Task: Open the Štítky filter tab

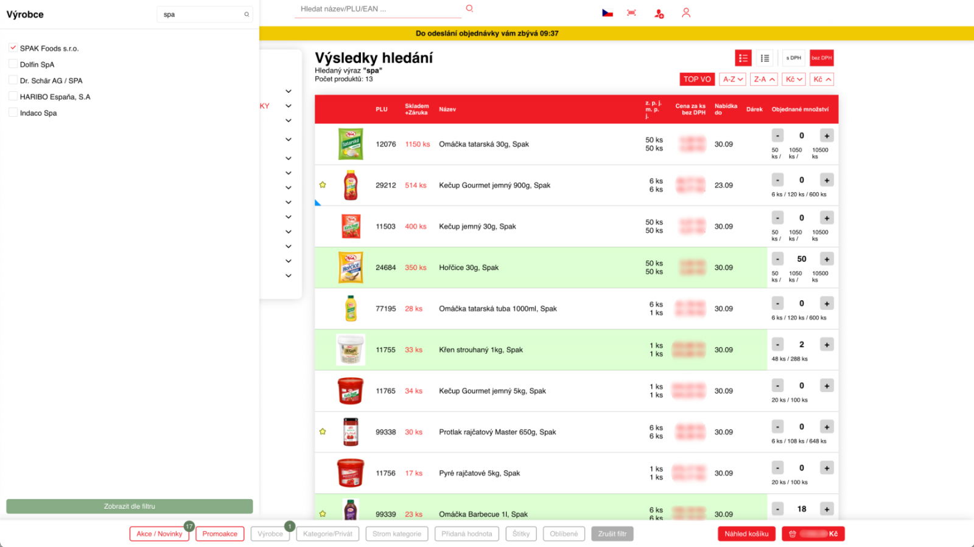Action: coord(521,534)
